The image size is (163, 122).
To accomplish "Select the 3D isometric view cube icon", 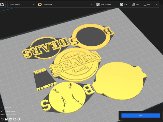I will click(x=2, y=119).
